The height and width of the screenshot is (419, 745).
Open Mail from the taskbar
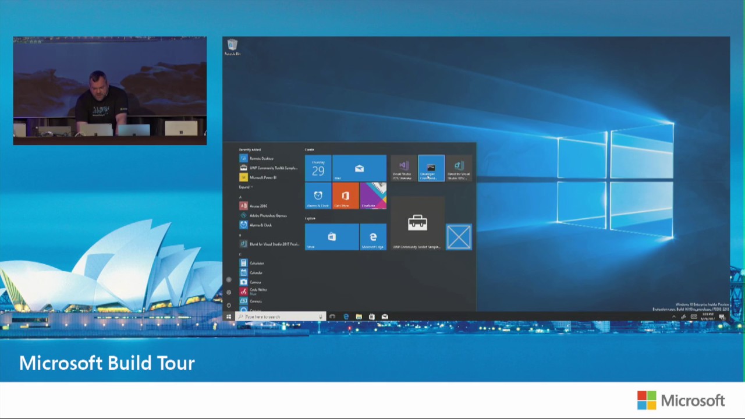click(385, 317)
